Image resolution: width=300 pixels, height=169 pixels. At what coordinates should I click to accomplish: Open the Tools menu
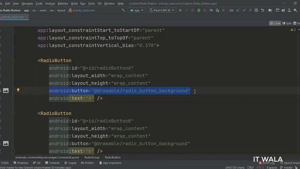pos(91,3)
